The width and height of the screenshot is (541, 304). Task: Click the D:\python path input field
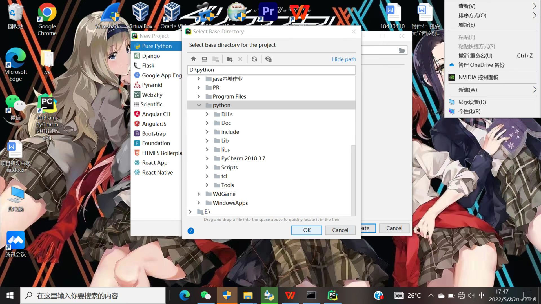point(270,70)
